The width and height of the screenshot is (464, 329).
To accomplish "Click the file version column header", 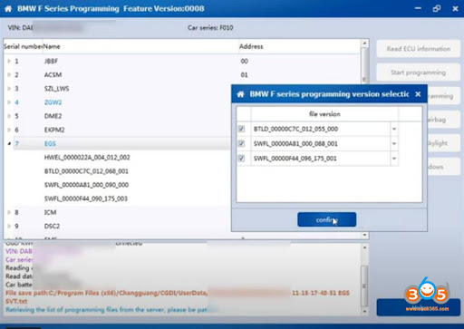I will pos(324,114).
